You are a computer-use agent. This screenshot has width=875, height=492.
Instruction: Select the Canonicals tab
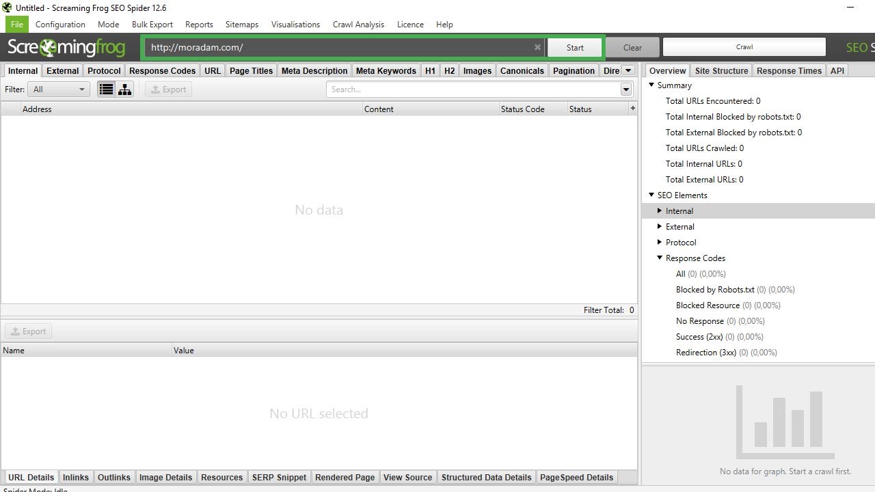[x=522, y=70]
